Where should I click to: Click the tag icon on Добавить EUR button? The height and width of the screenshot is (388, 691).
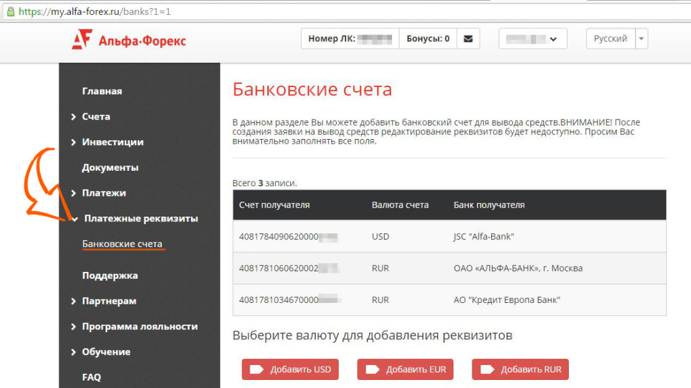372,370
